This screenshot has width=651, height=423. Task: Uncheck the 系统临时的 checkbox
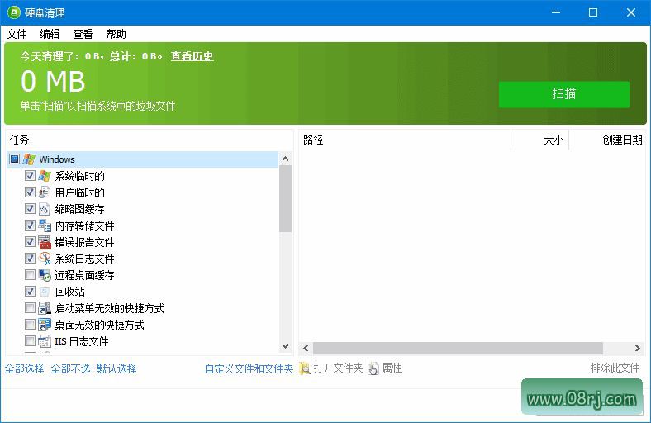(x=30, y=176)
